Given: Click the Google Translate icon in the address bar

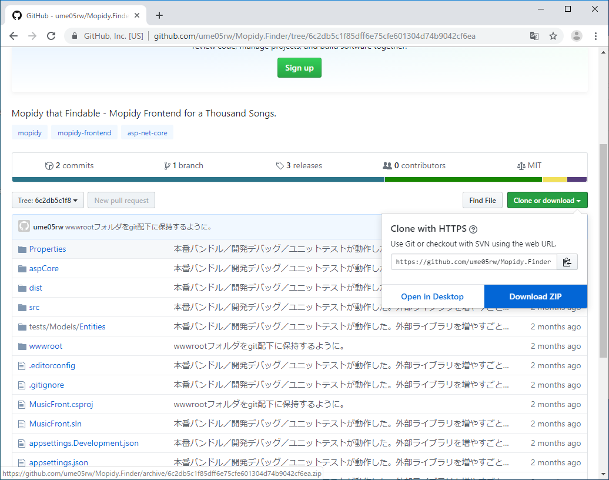Looking at the screenshot, I should 534,36.
